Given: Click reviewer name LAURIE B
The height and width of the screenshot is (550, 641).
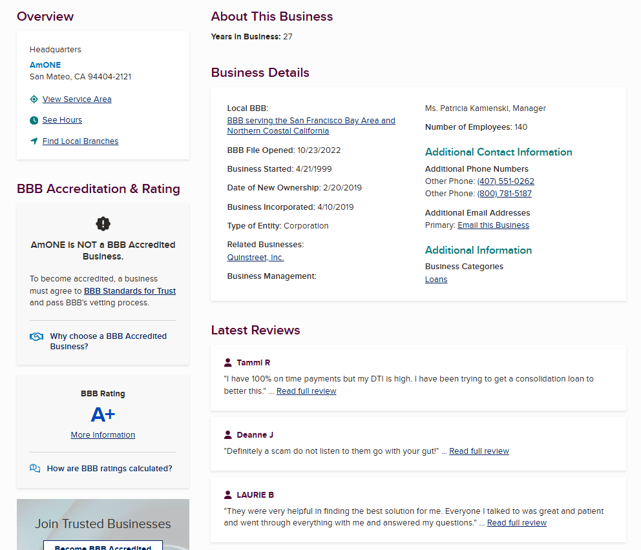Looking at the screenshot, I should tap(255, 495).
